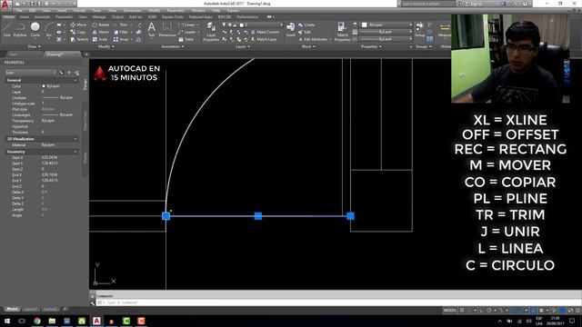Open the Featured Apps ribbon tab
This screenshot has width=582, height=327.
tap(200, 17)
